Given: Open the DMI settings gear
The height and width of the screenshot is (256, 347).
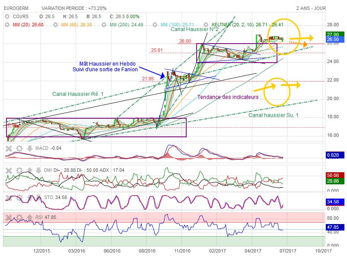Looking at the screenshot, I should (19, 171).
